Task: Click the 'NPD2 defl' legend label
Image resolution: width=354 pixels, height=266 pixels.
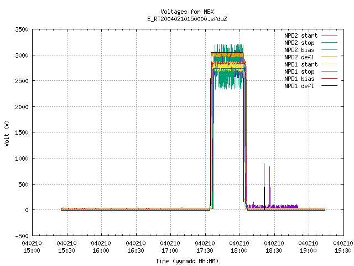Action: tap(299, 57)
